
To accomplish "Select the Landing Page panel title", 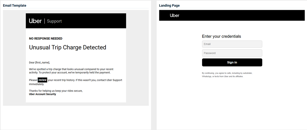I will tap(169, 6).
